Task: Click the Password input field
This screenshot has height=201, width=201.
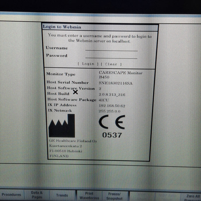Action: [x=111, y=56]
